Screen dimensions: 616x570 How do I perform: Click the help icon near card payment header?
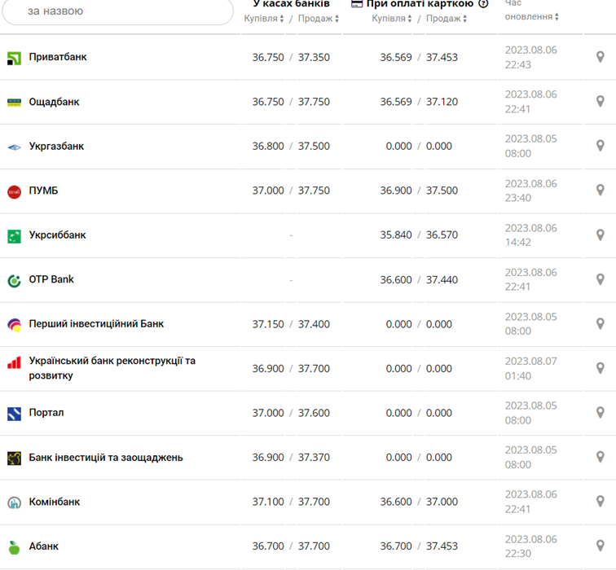pyautogui.click(x=483, y=4)
